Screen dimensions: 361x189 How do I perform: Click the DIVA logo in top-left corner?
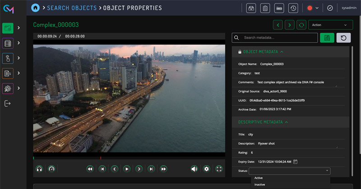[9, 9]
